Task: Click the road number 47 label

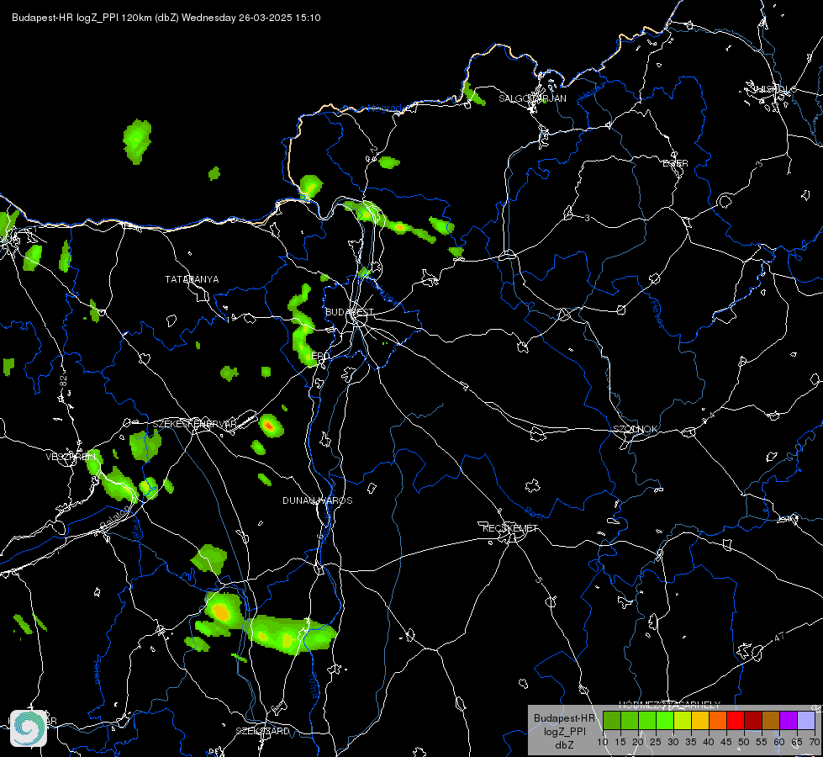Action: 779,637
